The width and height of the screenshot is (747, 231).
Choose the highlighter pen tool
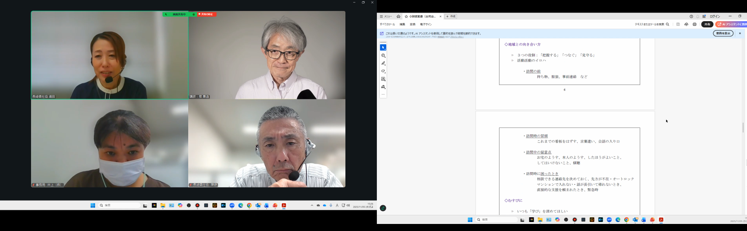pyautogui.click(x=383, y=63)
